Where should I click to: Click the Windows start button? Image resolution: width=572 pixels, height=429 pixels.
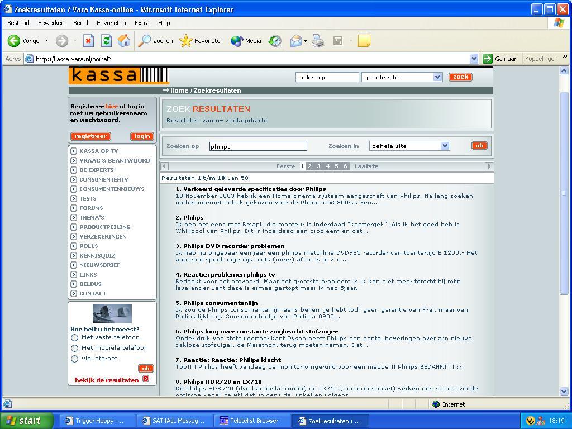tap(27, 421)
